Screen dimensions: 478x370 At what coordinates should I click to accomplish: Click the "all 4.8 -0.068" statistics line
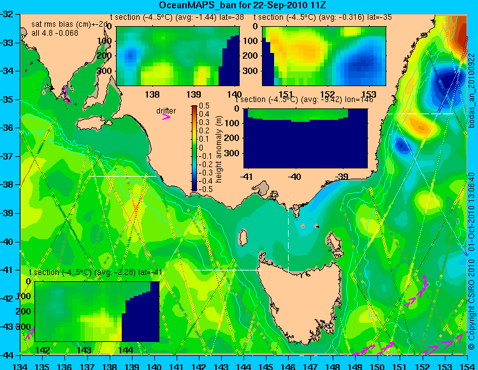[55, 33]
